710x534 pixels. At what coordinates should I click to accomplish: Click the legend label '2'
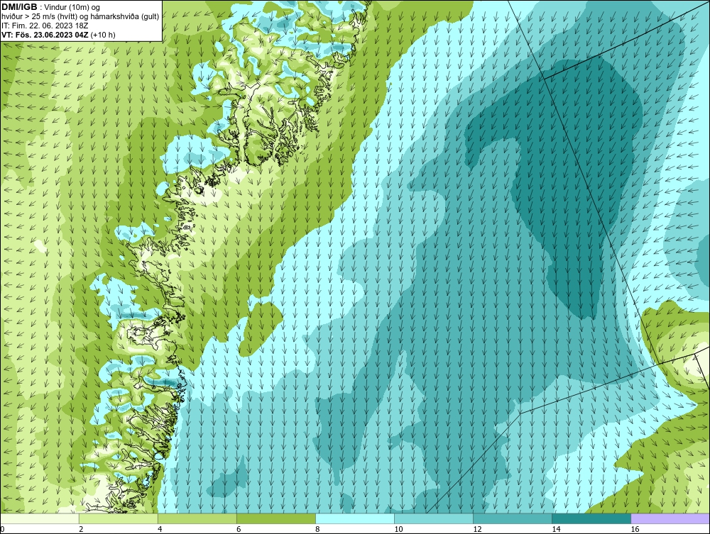81,529
